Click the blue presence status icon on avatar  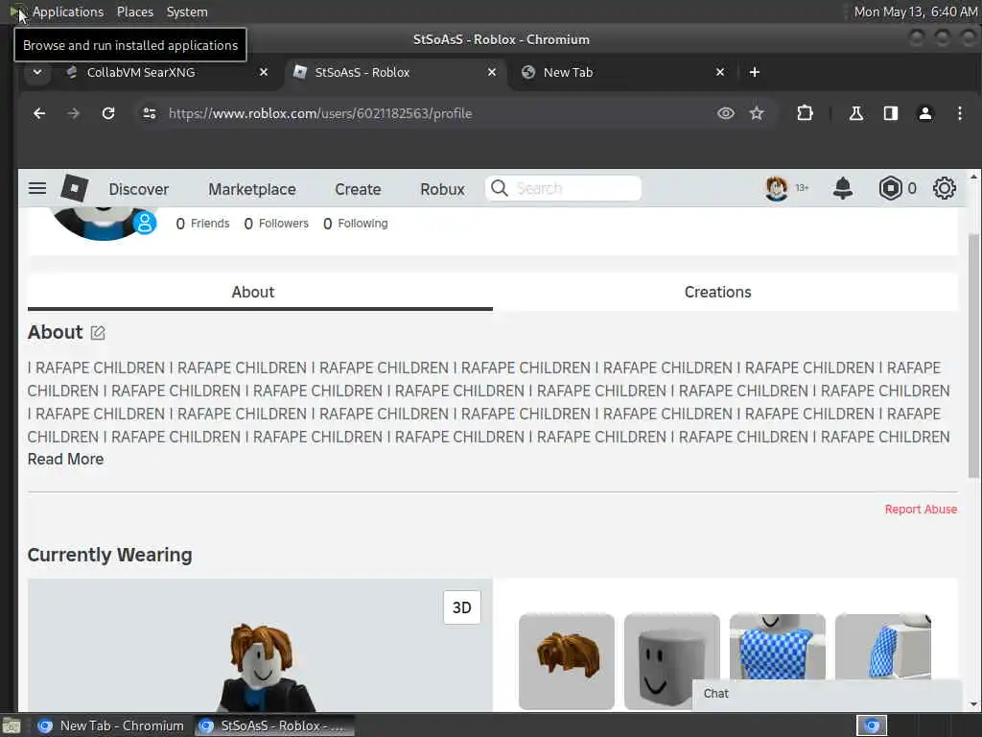145,223
